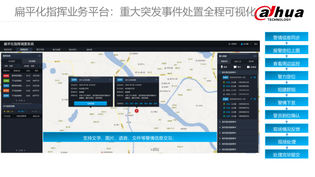Click the 退出 logout link

[256, 44]
